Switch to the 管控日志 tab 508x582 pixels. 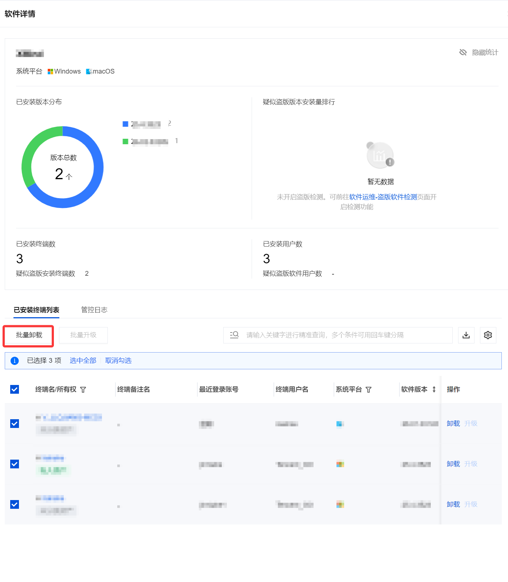pyautogui.click(x=94, y=310)
